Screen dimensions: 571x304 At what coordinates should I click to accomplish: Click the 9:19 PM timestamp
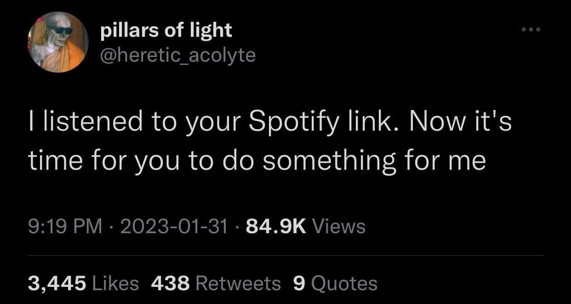[65, 226]
